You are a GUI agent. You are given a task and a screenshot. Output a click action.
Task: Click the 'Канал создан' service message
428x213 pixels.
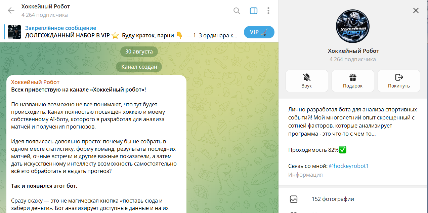point(139,67)
